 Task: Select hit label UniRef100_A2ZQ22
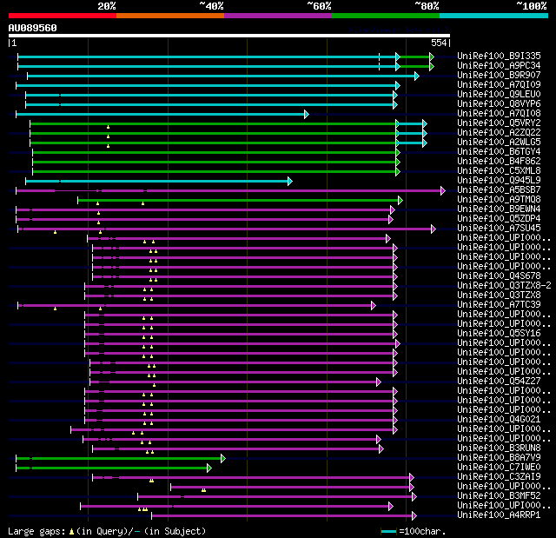pyautogui.click(x=499, y=133)
